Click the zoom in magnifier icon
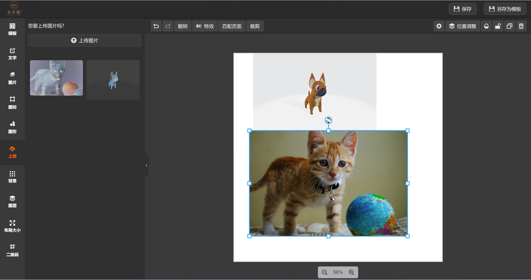 click(x=351, y=272)
